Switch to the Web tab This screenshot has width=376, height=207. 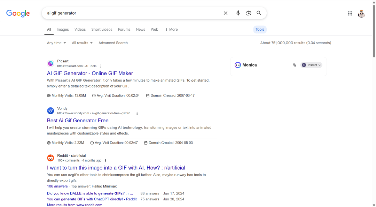155,29
